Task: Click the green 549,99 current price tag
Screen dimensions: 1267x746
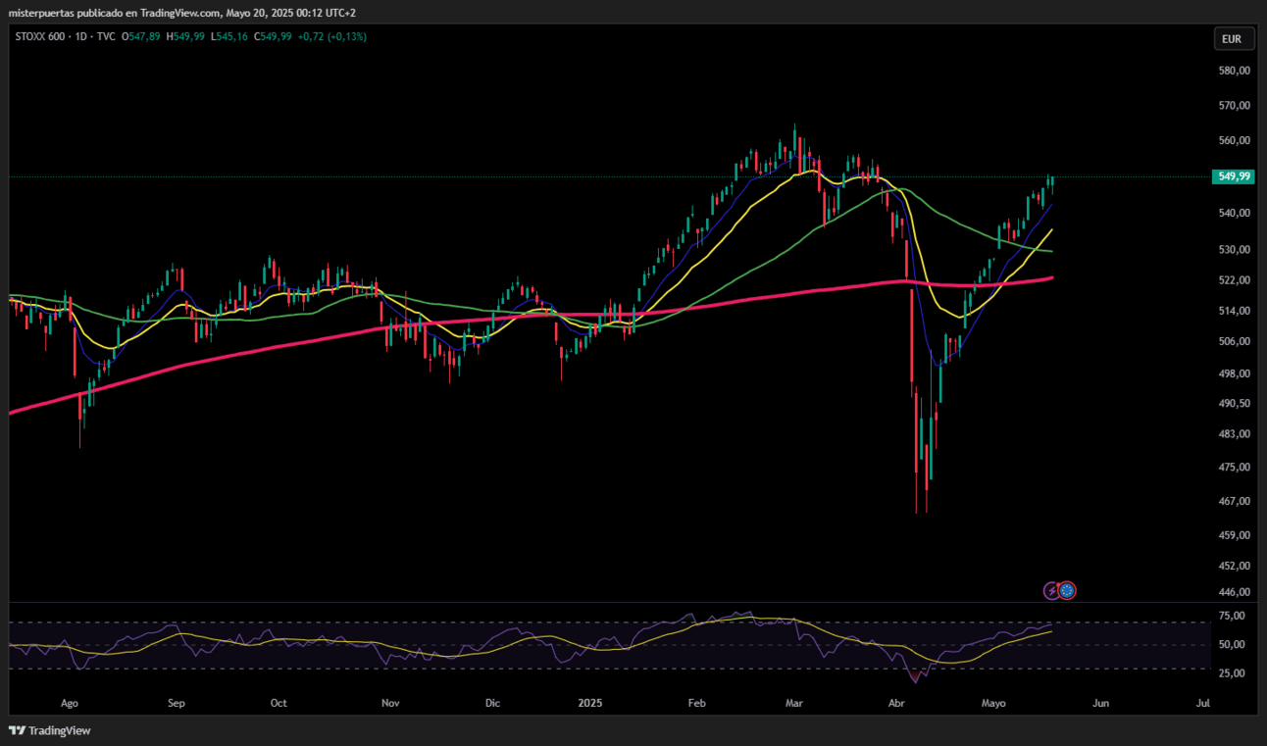Action: coord(1233,176)
